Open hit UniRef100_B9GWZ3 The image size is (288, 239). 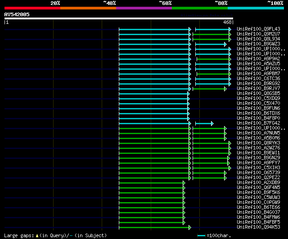258,44
